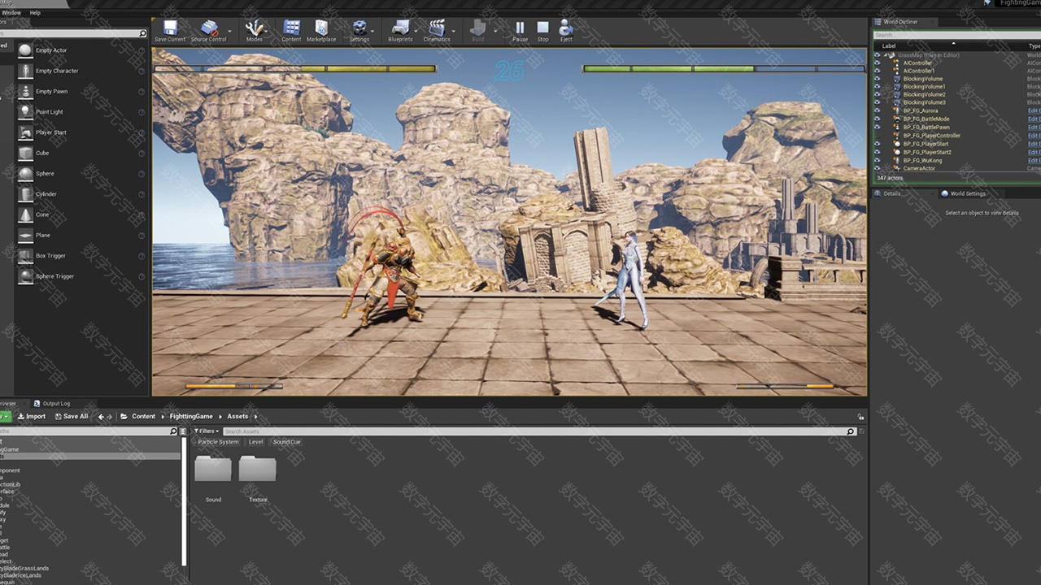Select the Cone placement icon

[x=25, y=214]
